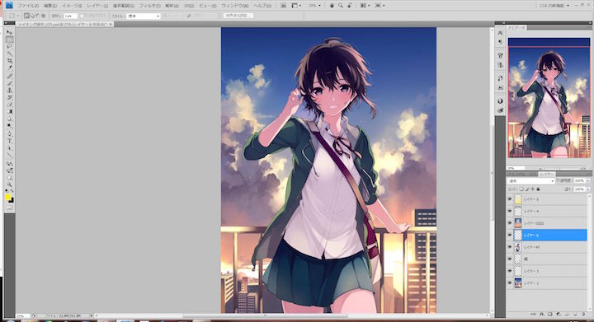Click the Refine Edge button in options bar
Viewport: 594px width, 322px height.
(238, 16)
